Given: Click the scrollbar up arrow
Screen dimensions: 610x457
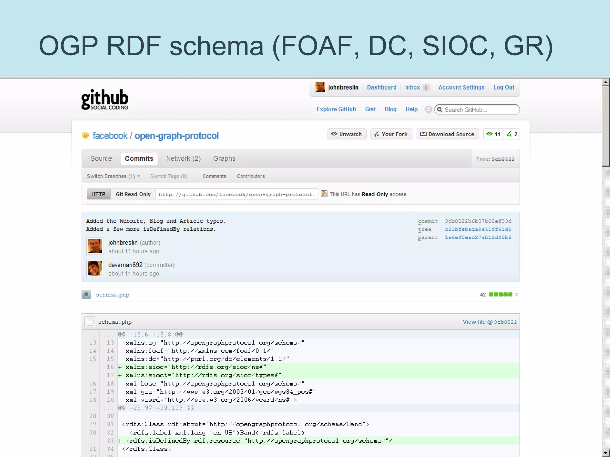Looking at the screenshot, I should [606, 82].
